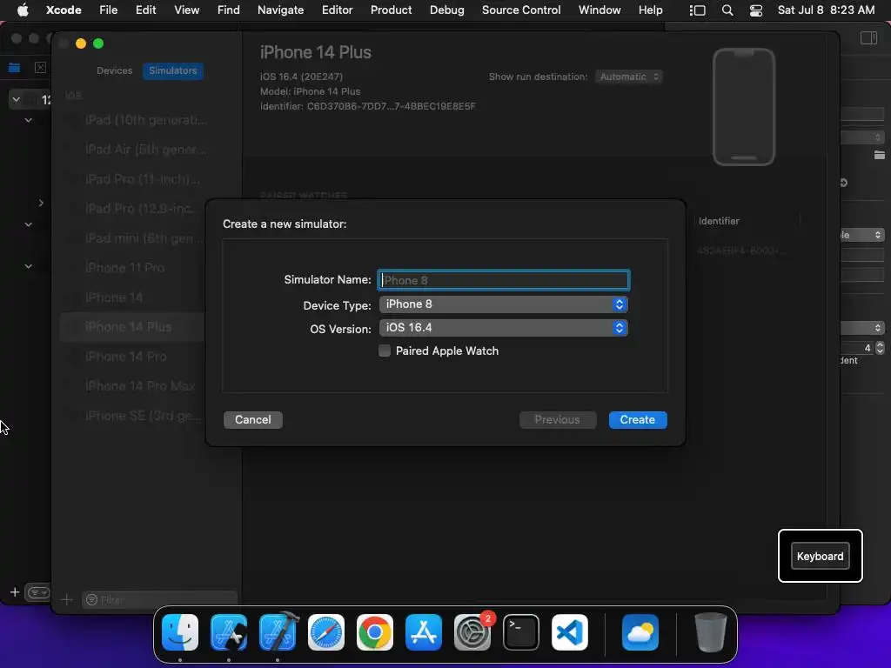Open Terminal from the Dock
This screenshot has width=891, height=668.
[521, 632]
